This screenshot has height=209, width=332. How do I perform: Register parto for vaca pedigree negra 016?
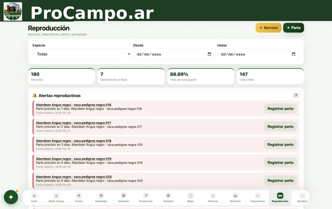(280, 109)
